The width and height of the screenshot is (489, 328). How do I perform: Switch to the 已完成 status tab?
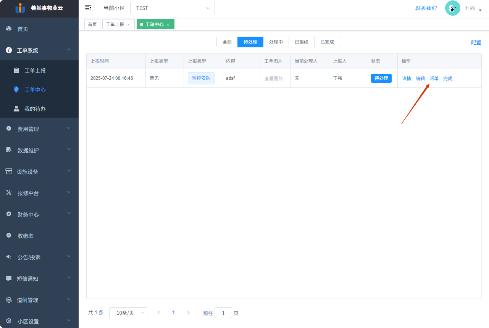coord(327,42)
